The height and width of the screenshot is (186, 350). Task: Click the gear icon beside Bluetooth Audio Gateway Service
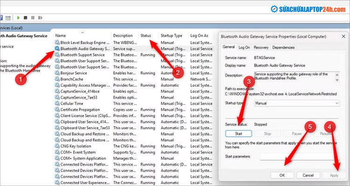point(57,48)
